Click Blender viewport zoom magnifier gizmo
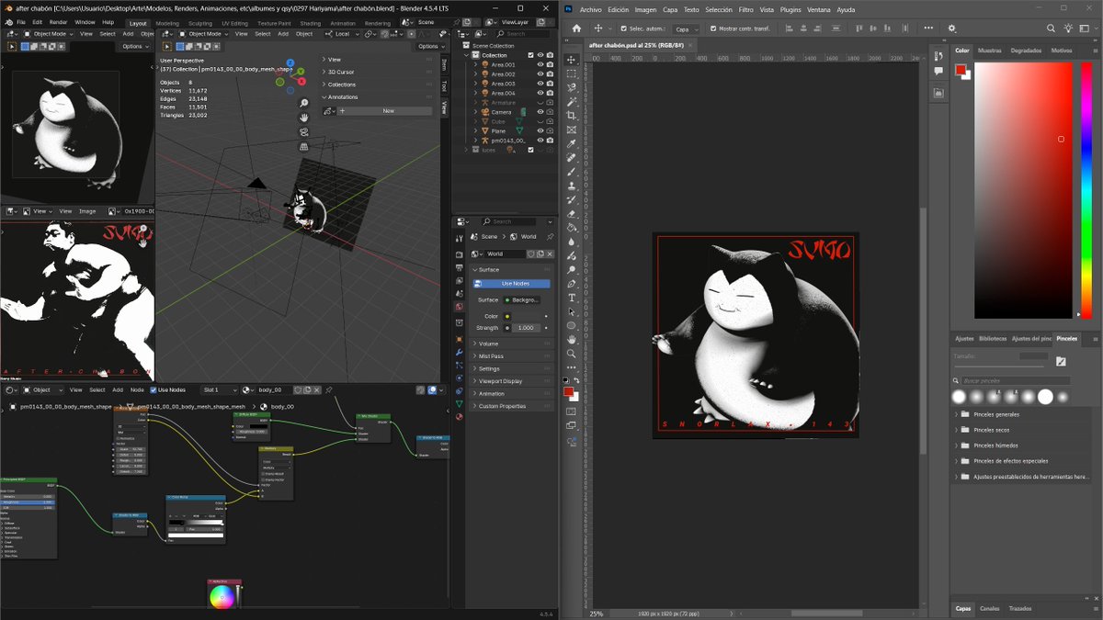The width and height of the screenshot is (1103, 620). pos(303,104)
